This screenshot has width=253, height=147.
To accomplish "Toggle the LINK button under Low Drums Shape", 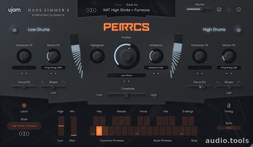I will tap(53, 93).
